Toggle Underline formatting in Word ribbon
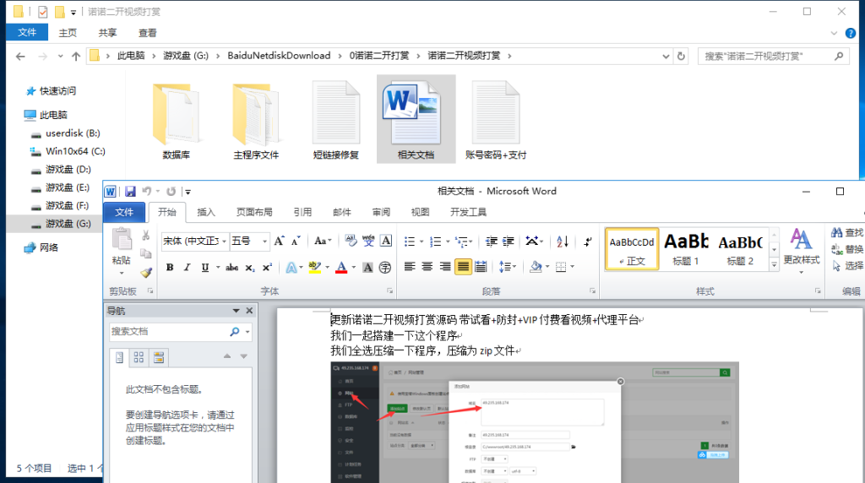Screen dimensions: 865x483 coord(205,268)
